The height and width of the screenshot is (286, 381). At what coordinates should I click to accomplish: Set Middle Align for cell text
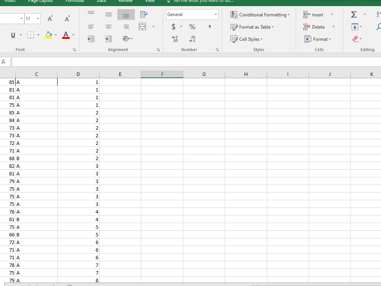[109, 14]
